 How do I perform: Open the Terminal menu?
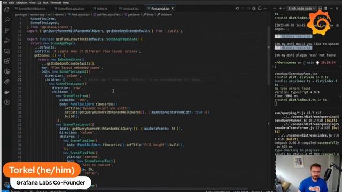click(x=56, y=3)
